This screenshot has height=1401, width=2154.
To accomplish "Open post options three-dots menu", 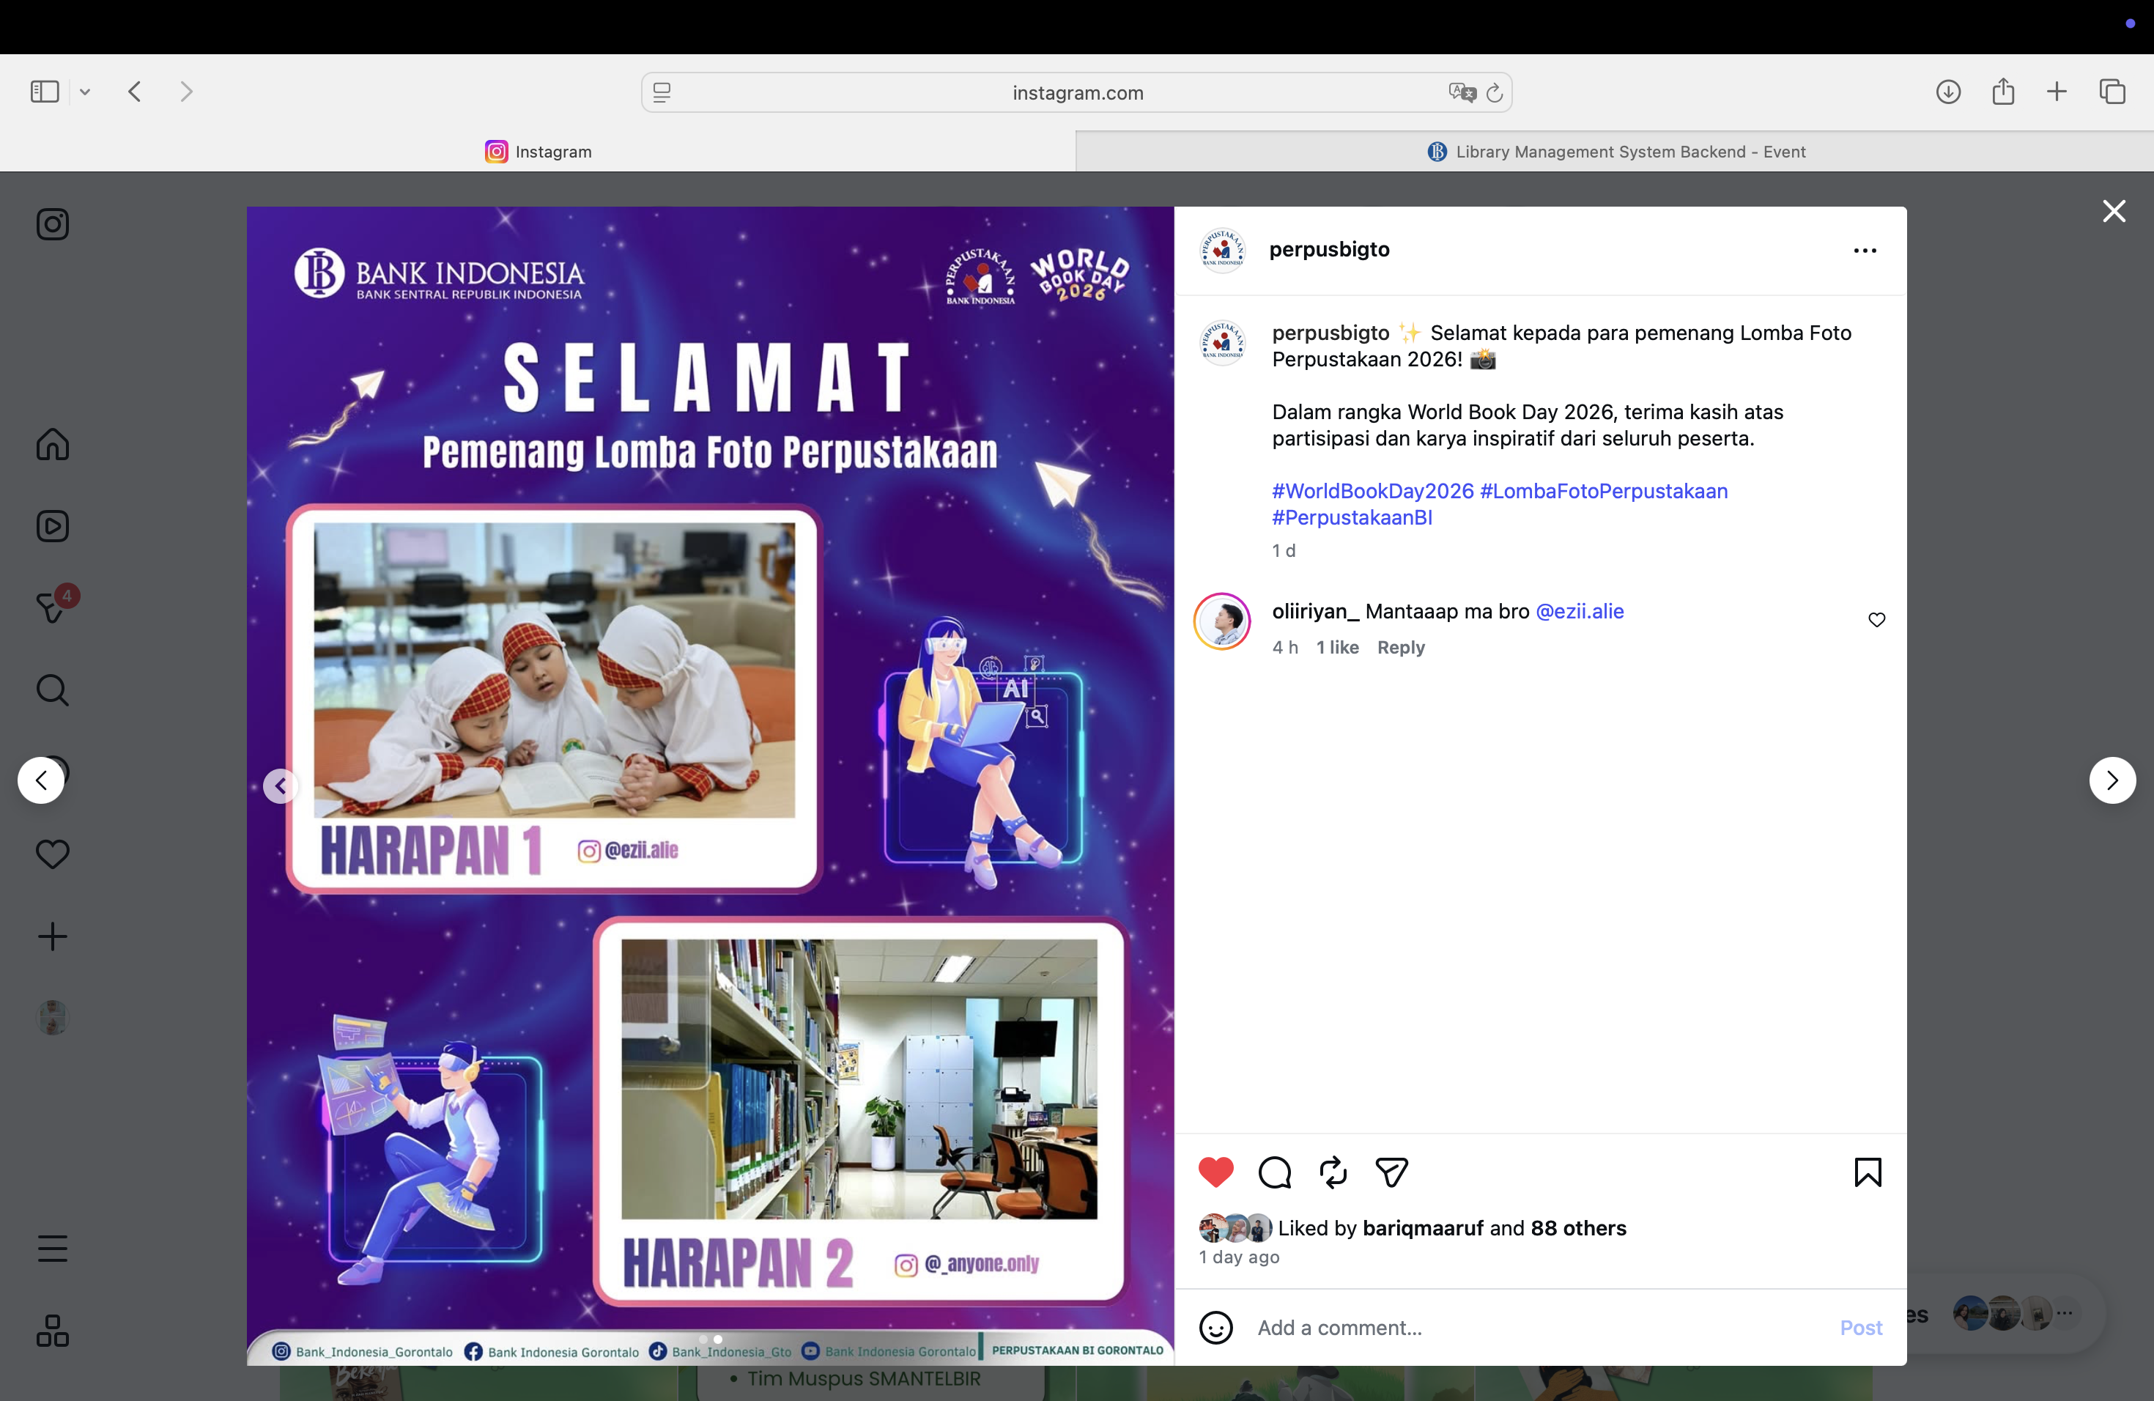I will pyautogui.click(x=1865, y=251).
